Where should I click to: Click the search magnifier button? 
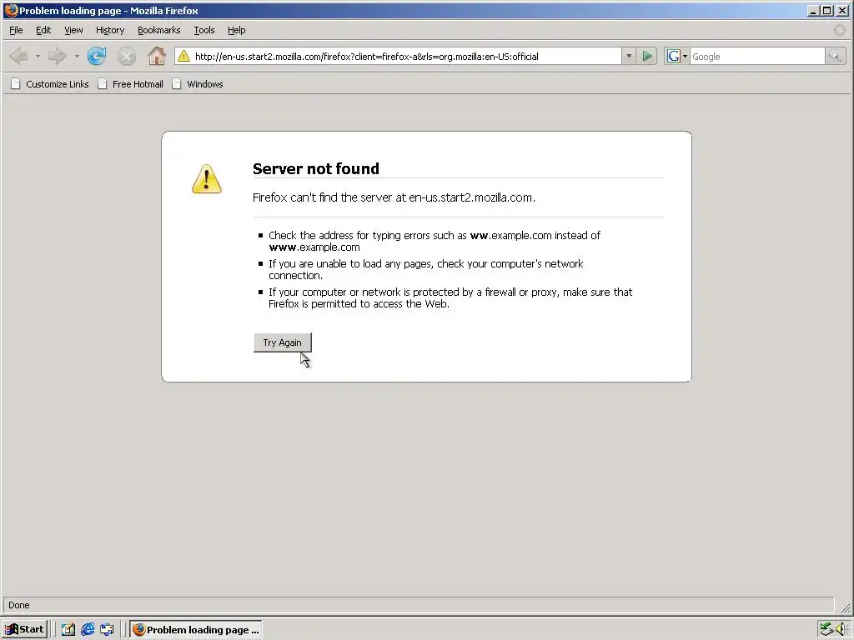tap(835, 56)
